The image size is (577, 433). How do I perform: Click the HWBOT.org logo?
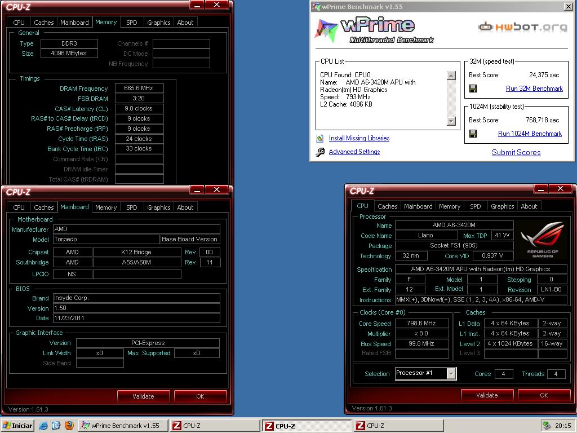(x=522, y=27)
